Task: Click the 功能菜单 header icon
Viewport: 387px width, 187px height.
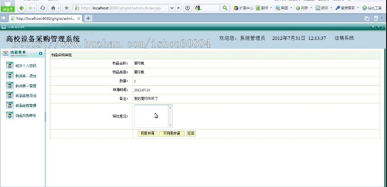Action: coord(6,53)
